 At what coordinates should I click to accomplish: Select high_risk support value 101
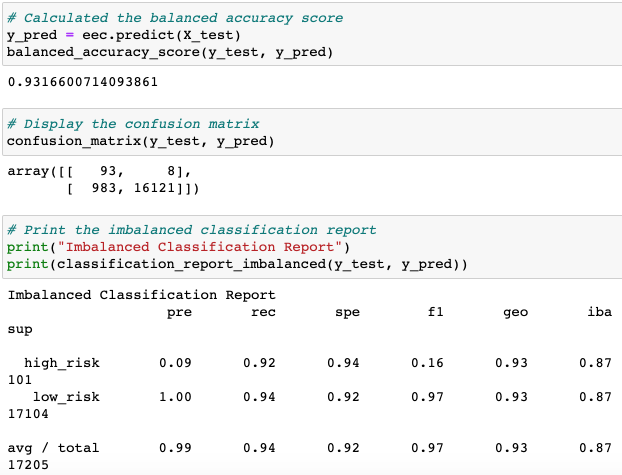(20, 380)
